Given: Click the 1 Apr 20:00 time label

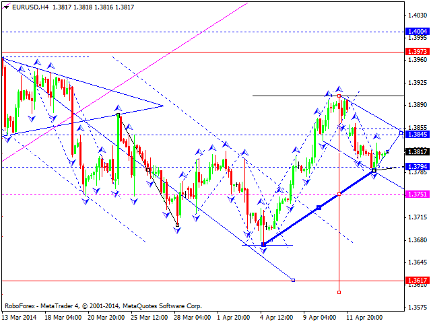Looking at the screenshot, I should click(x=234, y=317).
